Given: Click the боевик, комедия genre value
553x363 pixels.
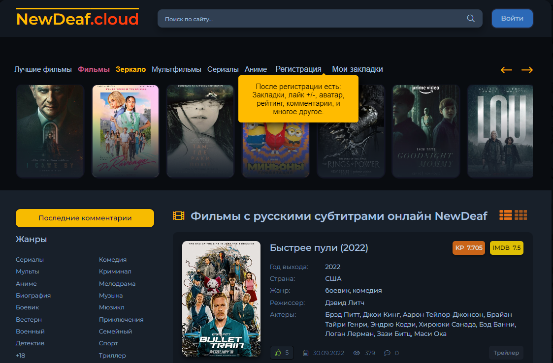Looking at the screenshot, I should 354,290.
